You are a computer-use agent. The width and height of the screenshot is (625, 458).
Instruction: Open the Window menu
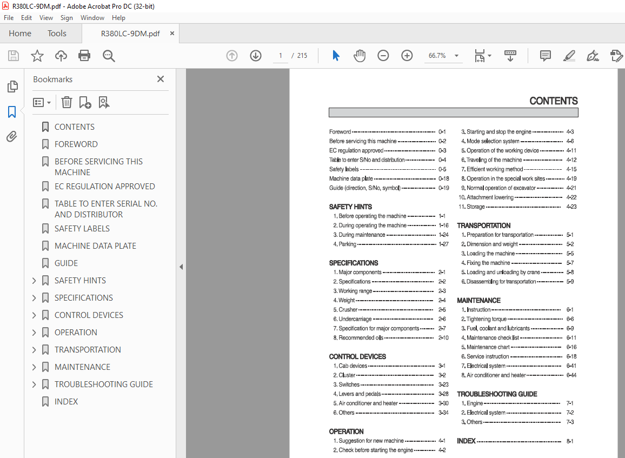tap(92, 18)
